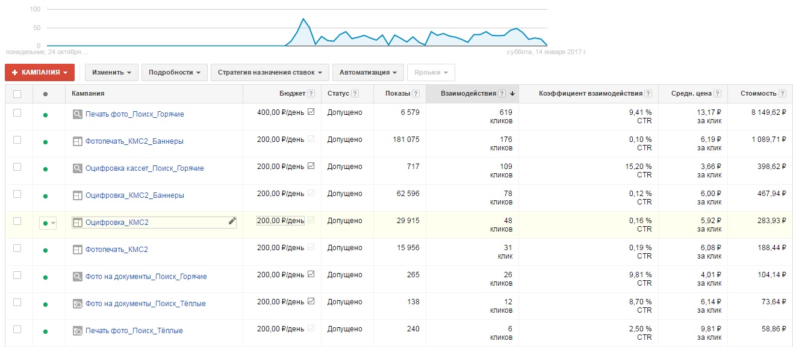This screenshot has height=347, width=793.
Task: Open campaign Печать фото_Поиск_Горячие
Action: (x=135, y=114)
